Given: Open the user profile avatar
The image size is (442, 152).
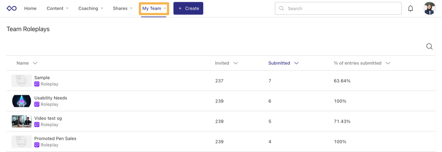Looking at the screenshot, I should [429, 8].
